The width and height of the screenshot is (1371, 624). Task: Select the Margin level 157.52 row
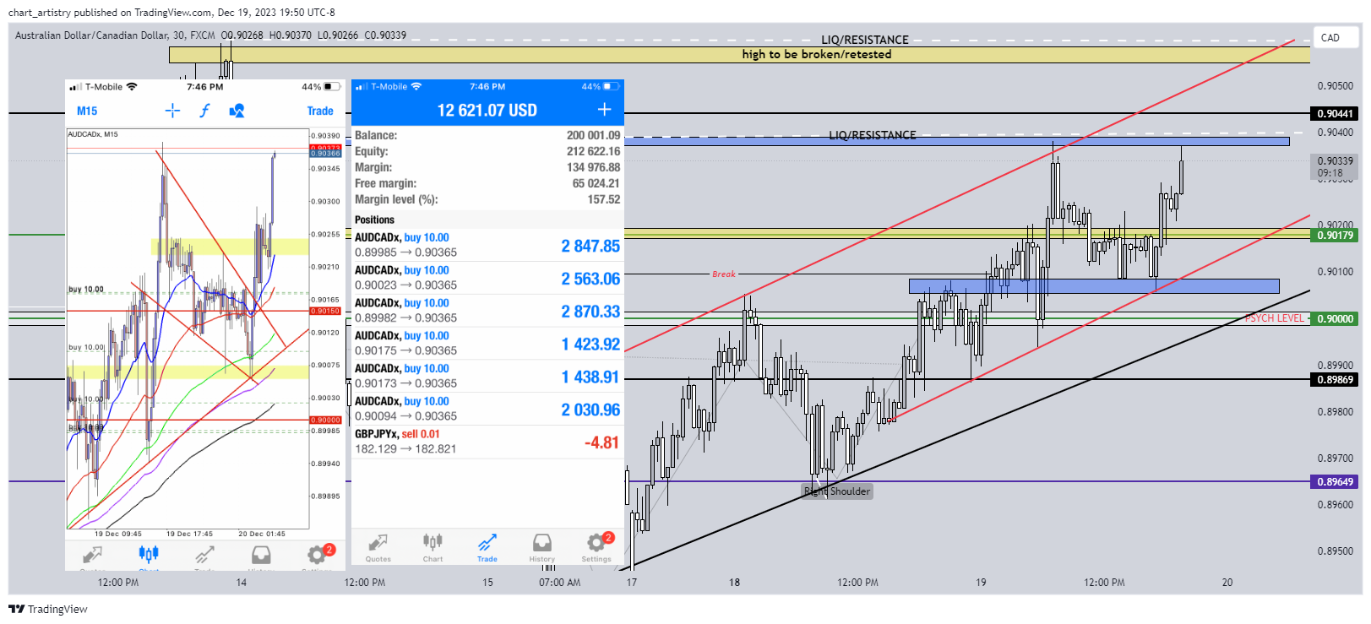(487, 199)
